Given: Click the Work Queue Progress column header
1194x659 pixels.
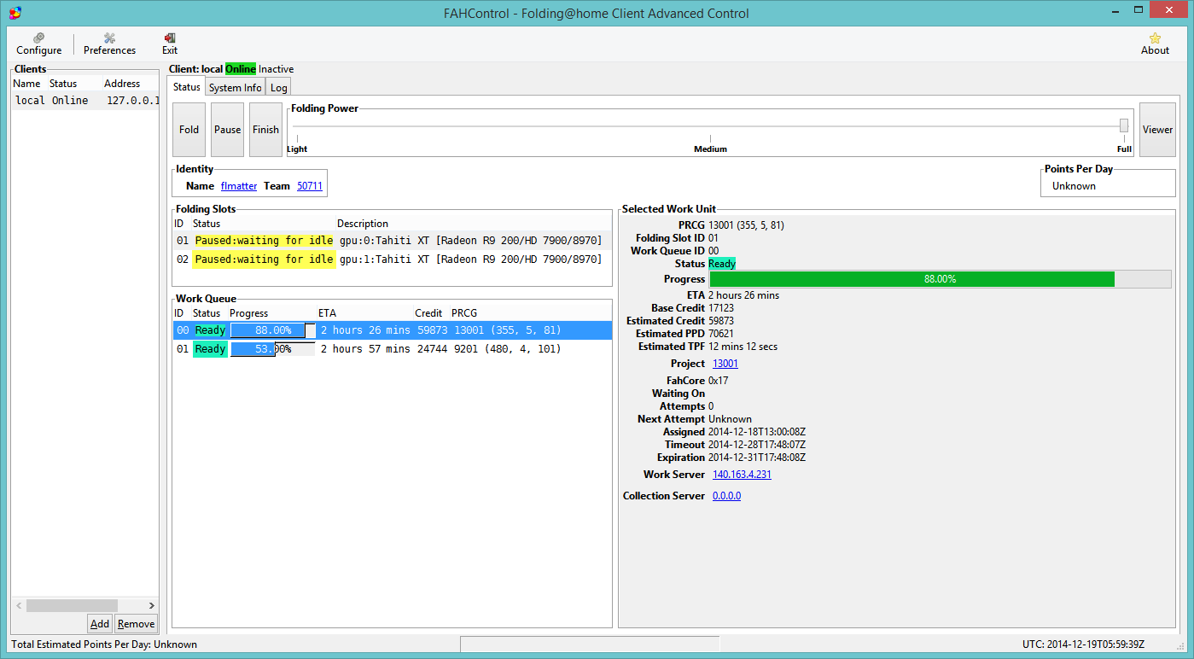Looking at the screenshot, I should point(249,313).
